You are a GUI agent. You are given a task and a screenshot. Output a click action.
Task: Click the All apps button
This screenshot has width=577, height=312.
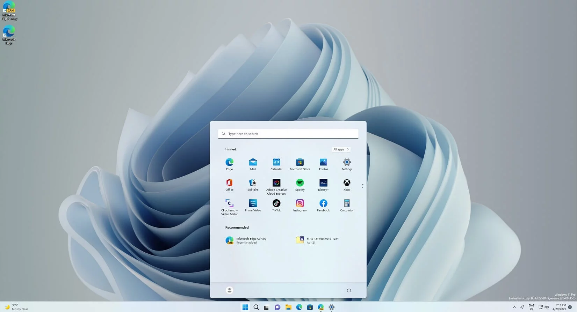pos(341,149)
